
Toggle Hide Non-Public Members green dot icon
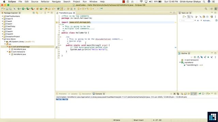[x=208, y=57]
